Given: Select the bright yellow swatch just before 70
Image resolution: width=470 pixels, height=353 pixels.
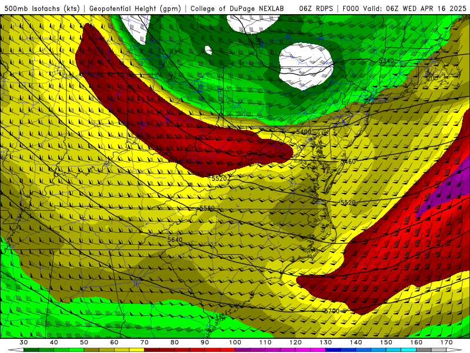Looking at the screenshot, I should coord(137,350).
